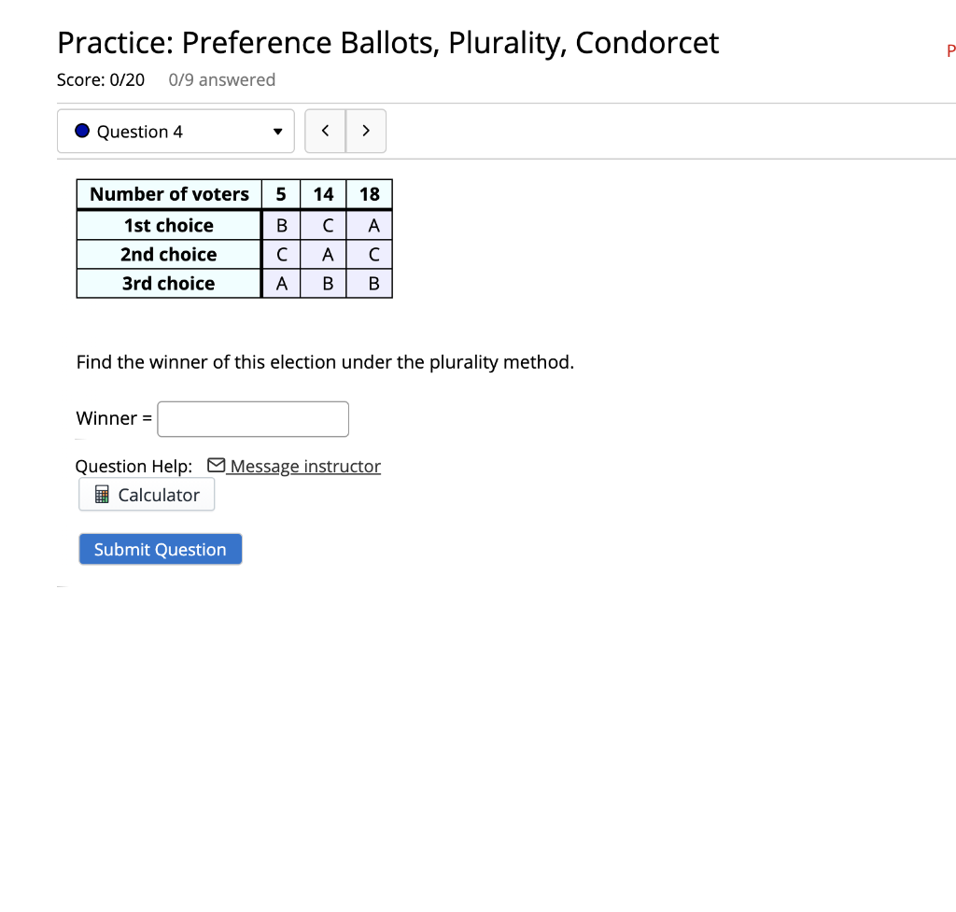This screenshot has width=956, height=912.
Task: Toggle the previous question navigation control
Action: 325,131
